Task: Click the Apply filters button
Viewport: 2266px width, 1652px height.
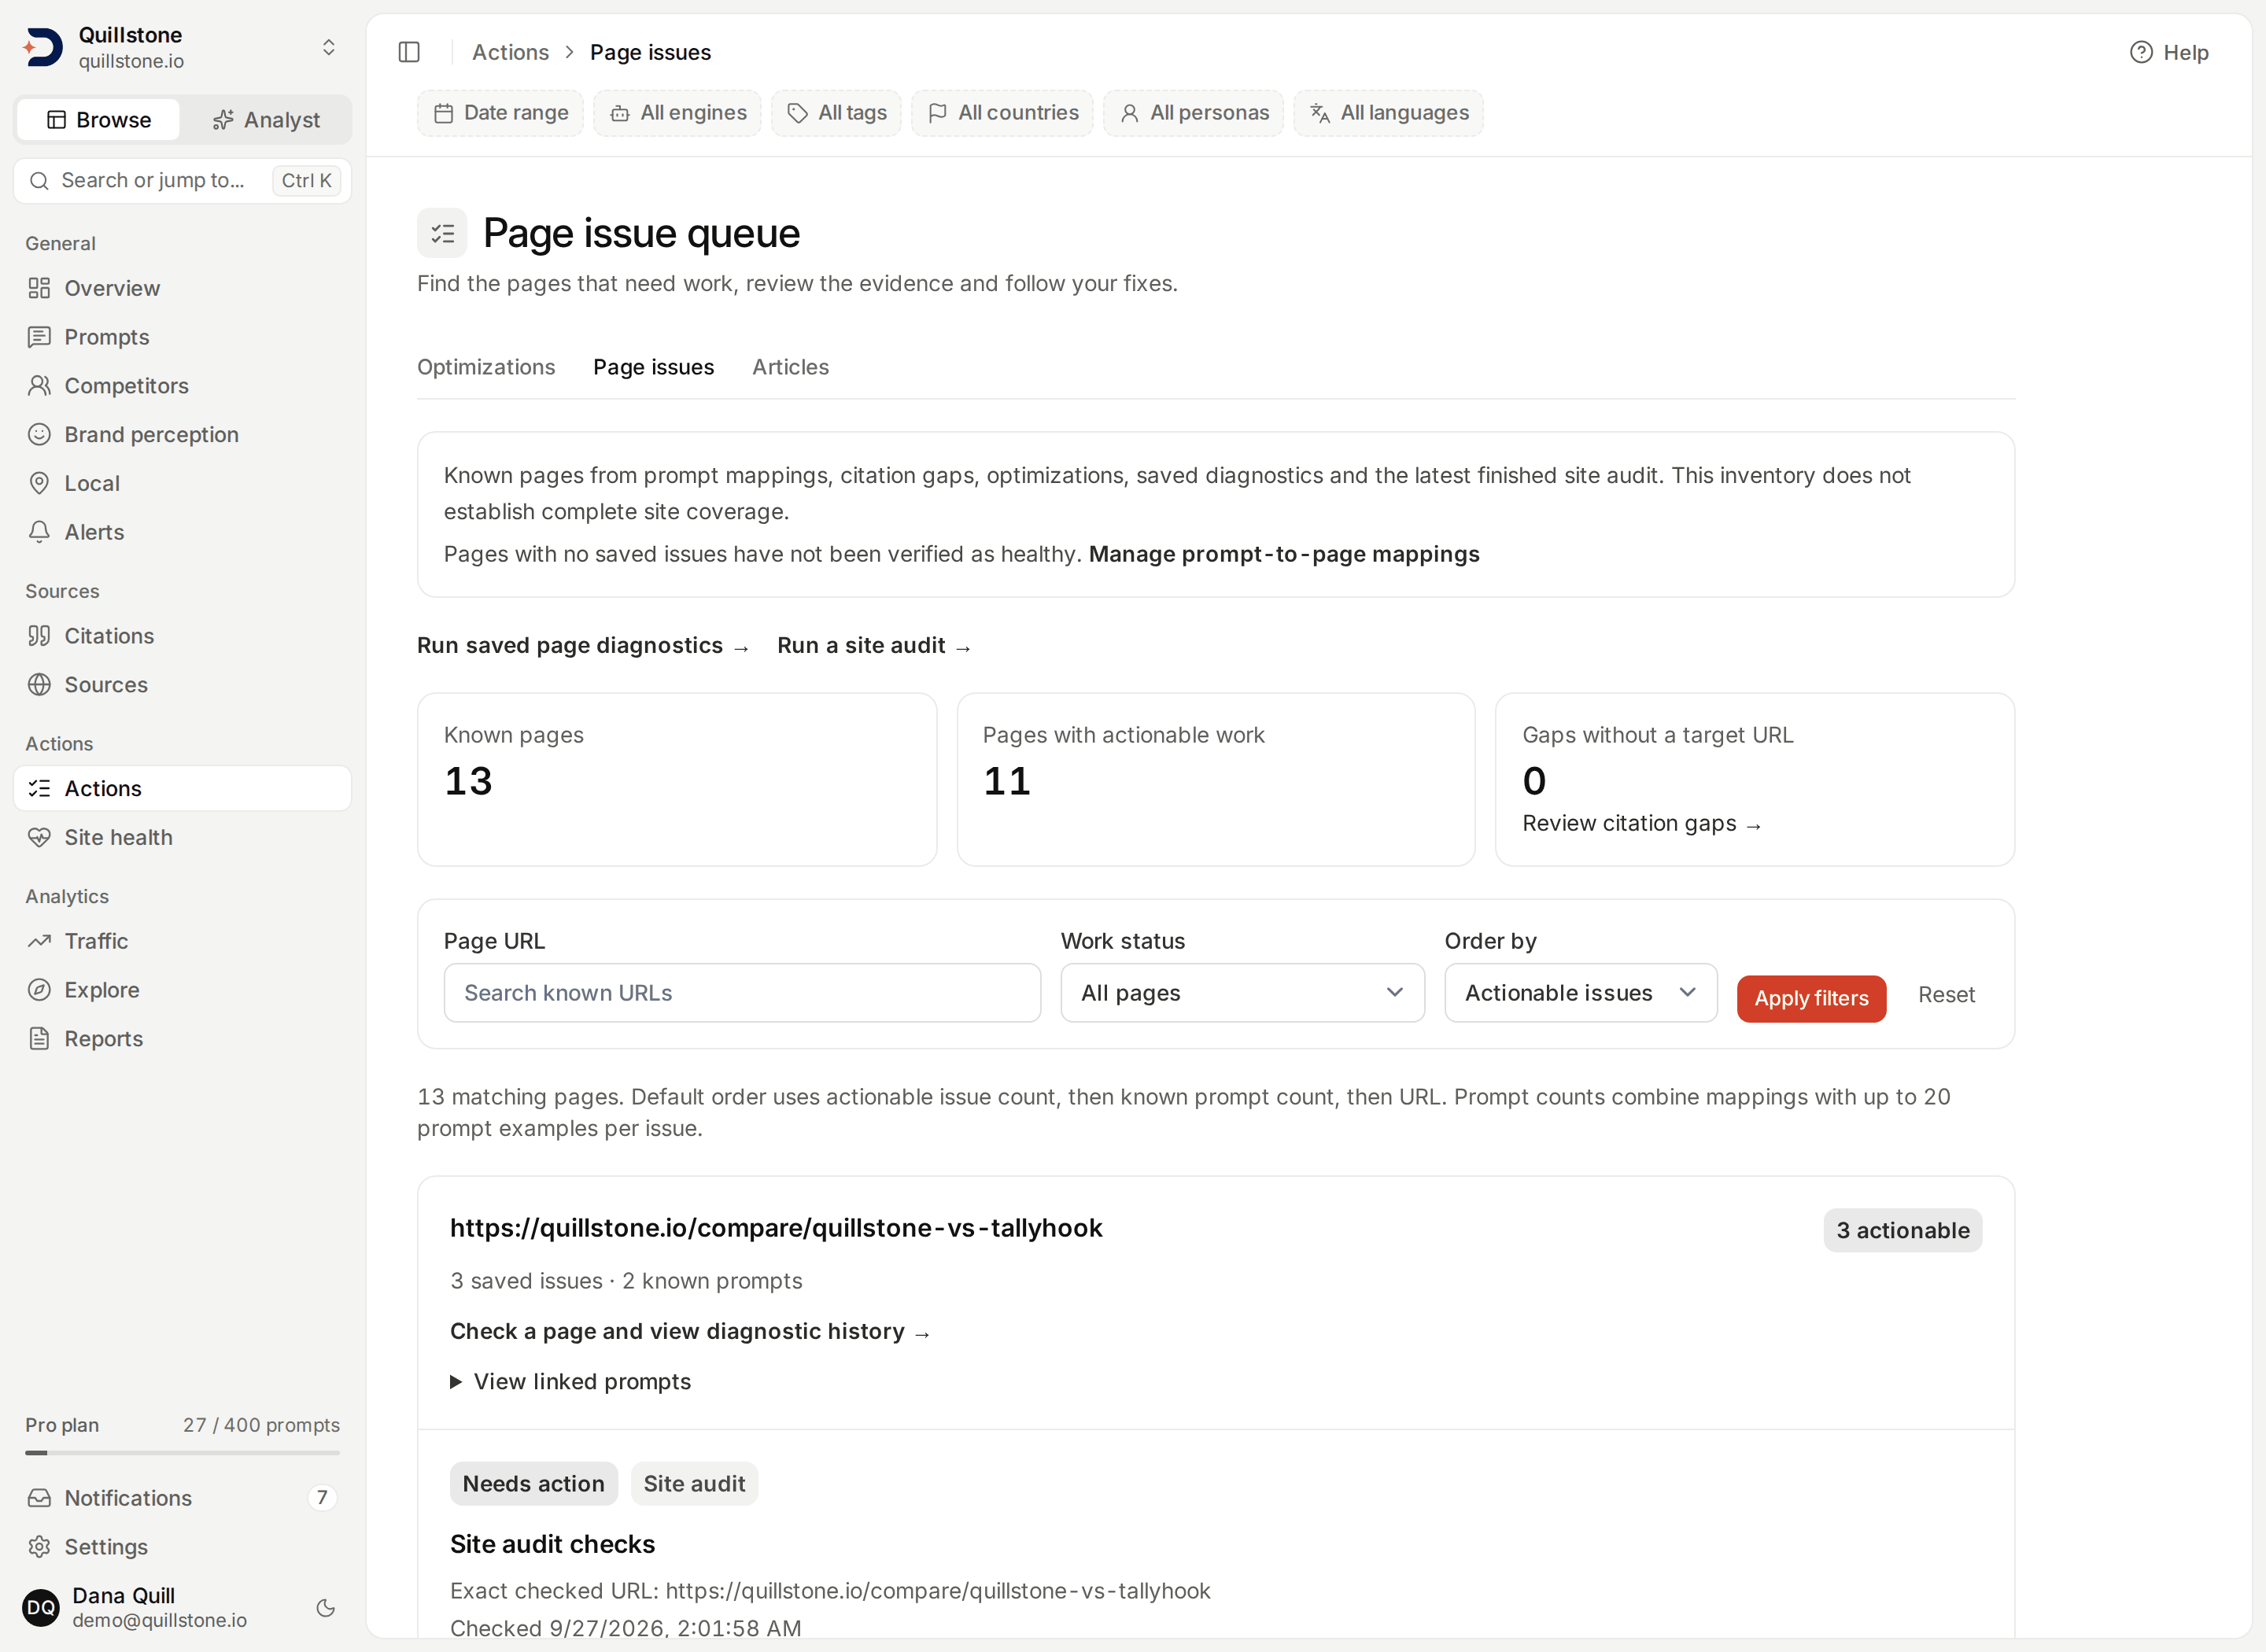Action: [1811, 998]
